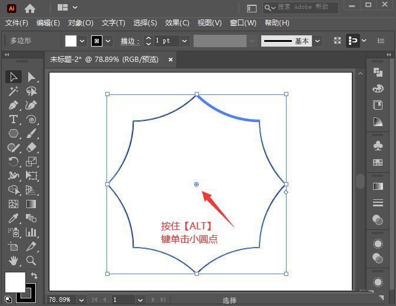Open the zoom level dropdown

[x=81, y=300]
